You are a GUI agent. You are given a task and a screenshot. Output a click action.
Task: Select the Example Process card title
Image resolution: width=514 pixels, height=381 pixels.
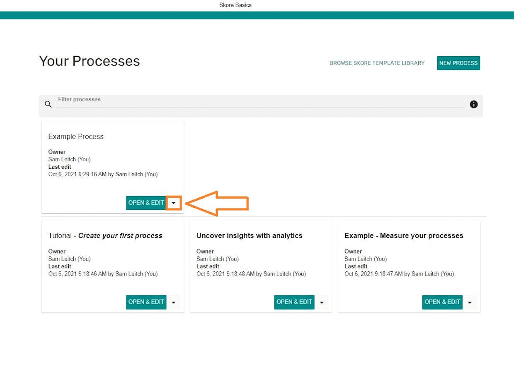click(x=76, y=137)
